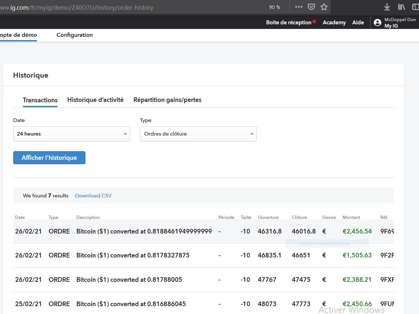Open the Firefox library icon

tap(401, 7)
